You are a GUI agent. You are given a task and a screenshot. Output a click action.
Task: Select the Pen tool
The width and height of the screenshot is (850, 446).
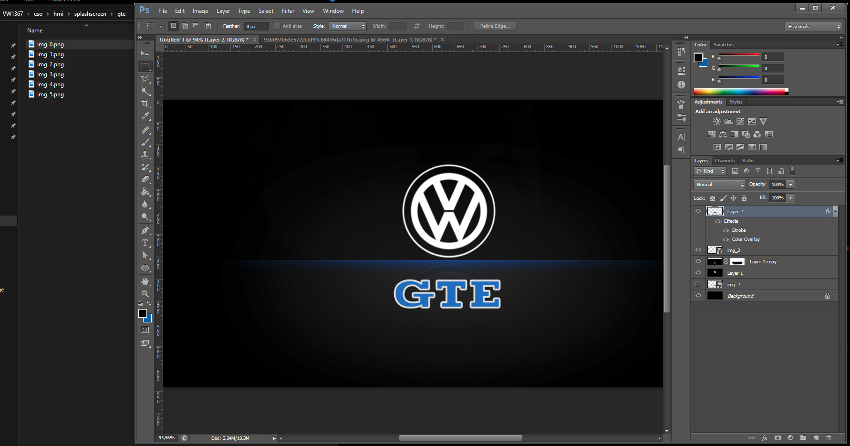tap(145, 230)
